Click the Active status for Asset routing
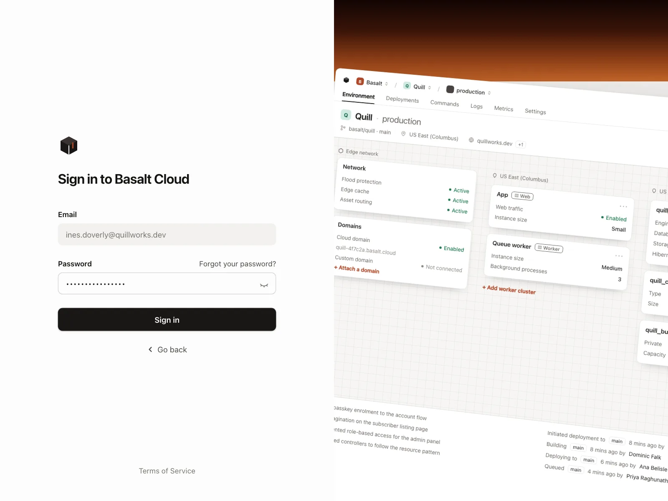The height and width of the screenshot is (501, 668). (457, 211)
